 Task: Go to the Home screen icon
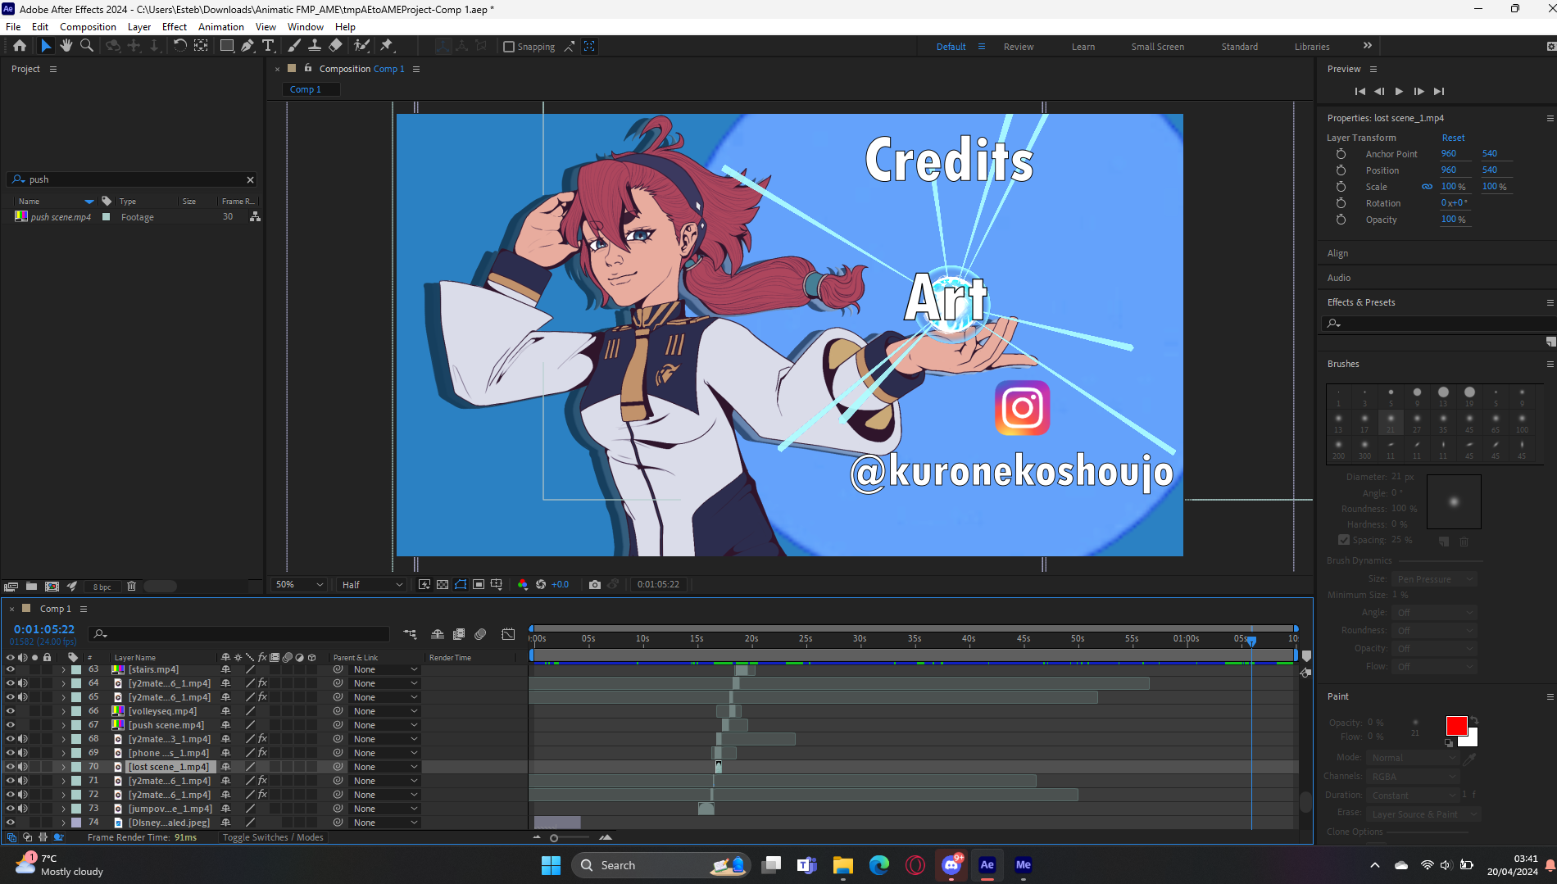20,46
